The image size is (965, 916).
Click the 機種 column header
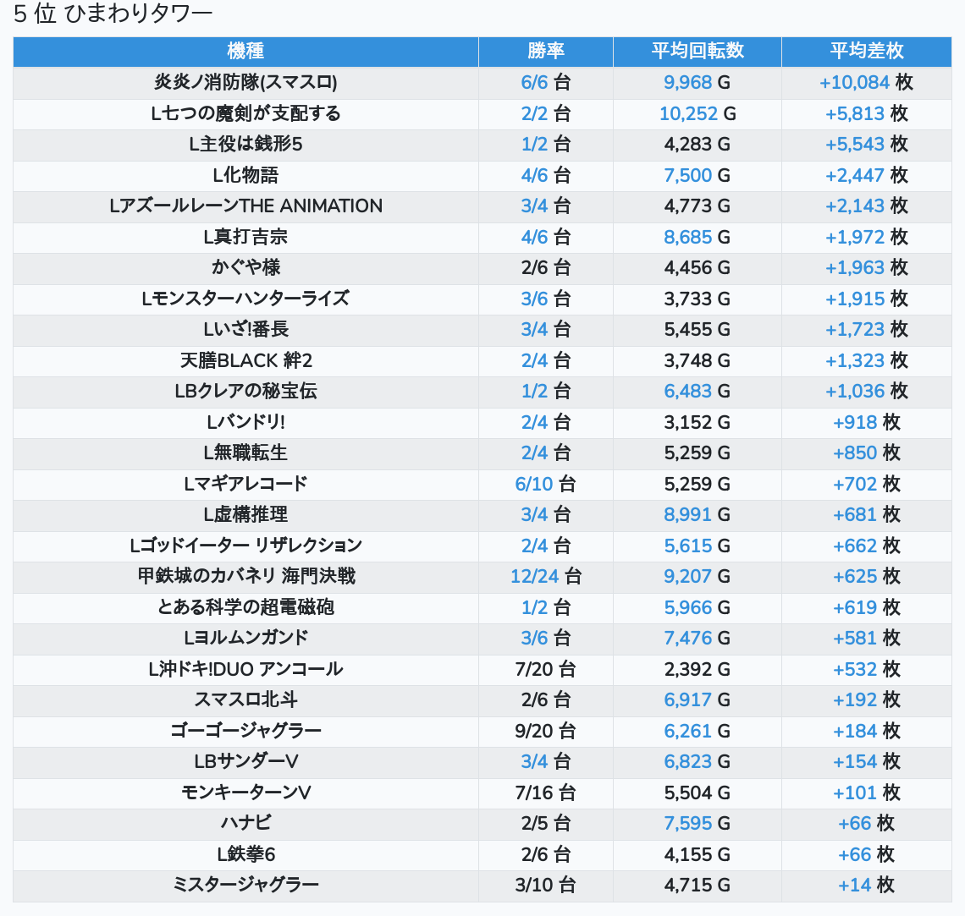245,51
